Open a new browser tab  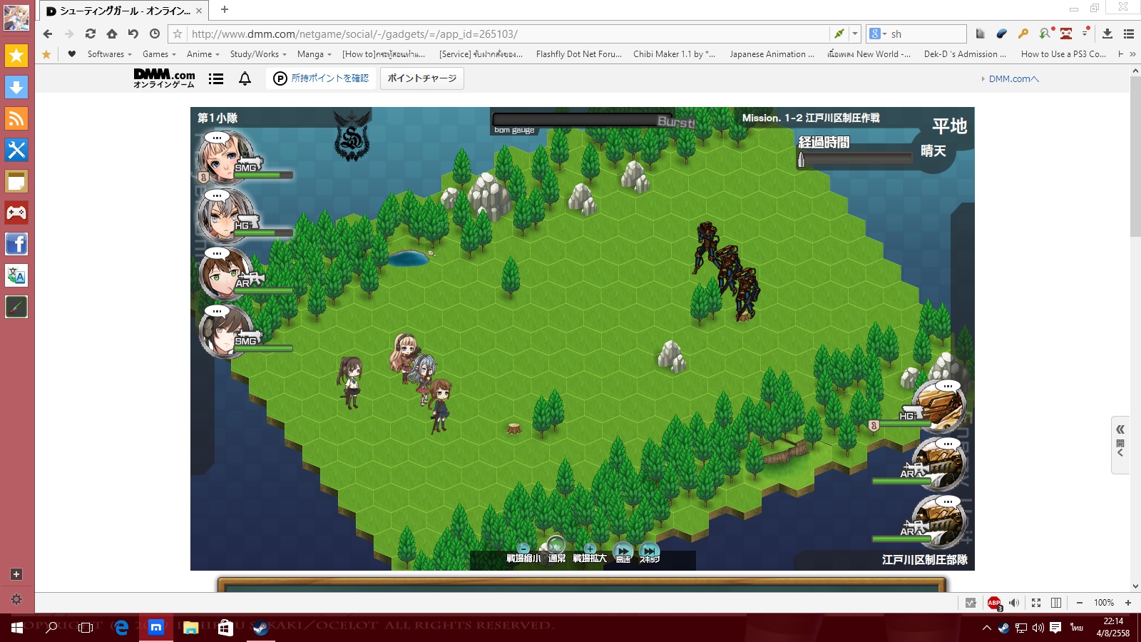[225, 9]
